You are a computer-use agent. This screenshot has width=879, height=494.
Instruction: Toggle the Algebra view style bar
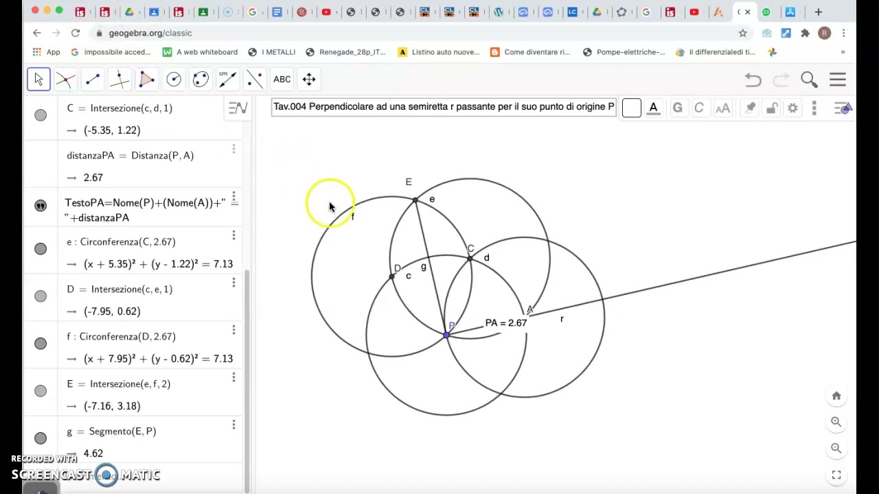pyautogui.click(x=238, y=108)
